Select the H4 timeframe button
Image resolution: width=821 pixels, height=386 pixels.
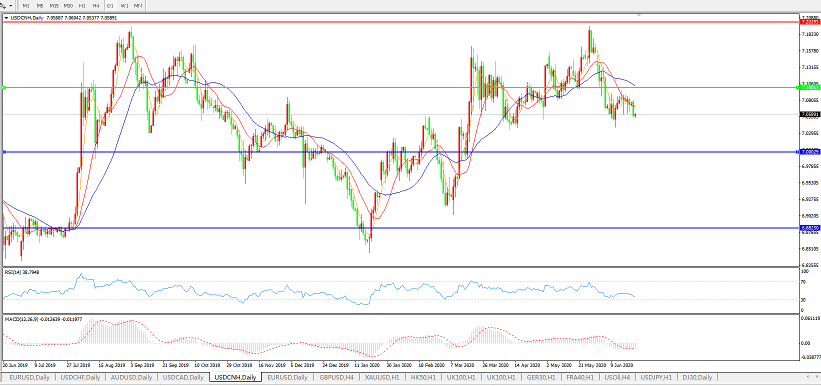[x=96, y=6]
